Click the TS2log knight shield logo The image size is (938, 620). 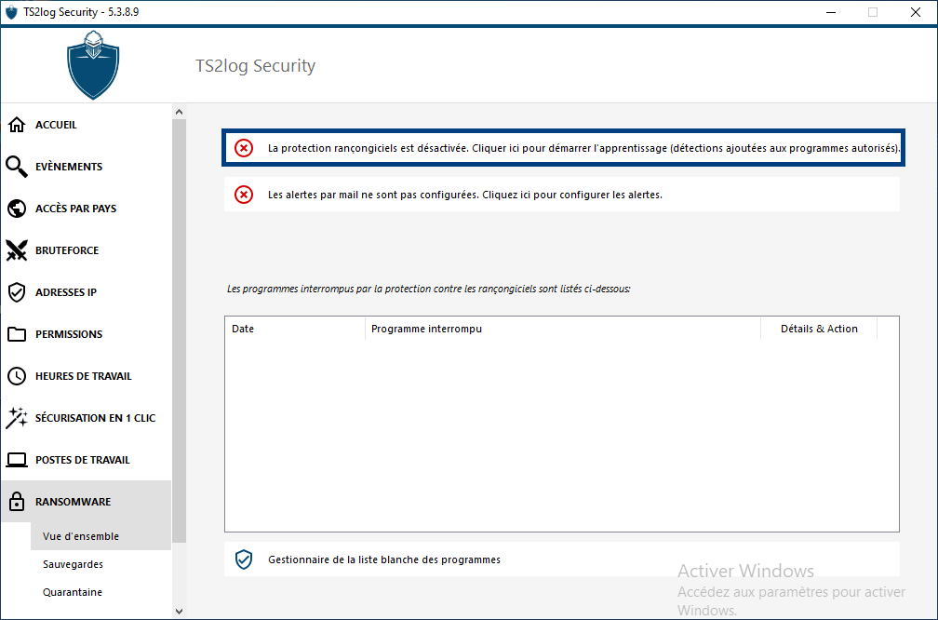point(93,65)
